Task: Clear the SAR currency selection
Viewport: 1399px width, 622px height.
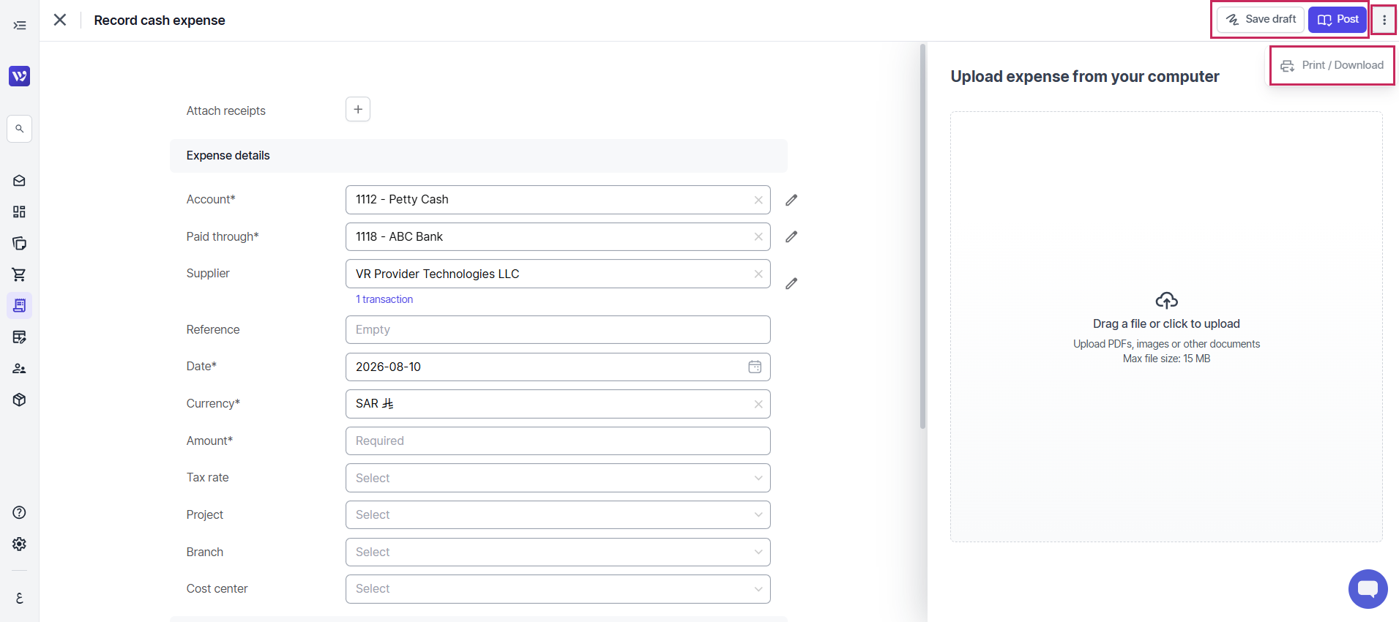Action: click(758, 404)
